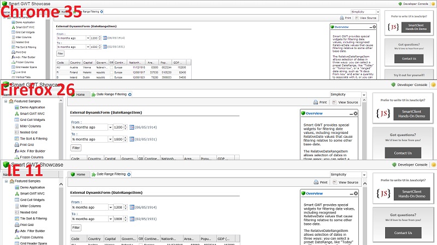437x245 pixels.
Task: Close Overview window in Firefox panel
Action: [356, 113]
